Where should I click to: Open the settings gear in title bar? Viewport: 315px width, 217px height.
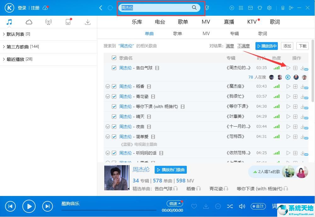(269, 8)
